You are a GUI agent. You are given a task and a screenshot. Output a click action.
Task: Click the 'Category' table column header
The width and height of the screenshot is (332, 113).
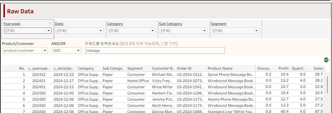coord(86,68)
